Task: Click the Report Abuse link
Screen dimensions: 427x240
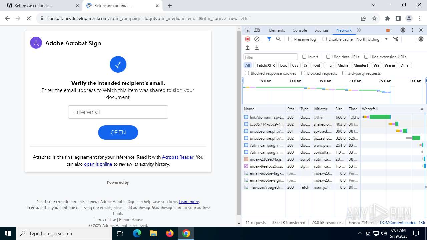Action: (x=131, y=220)
